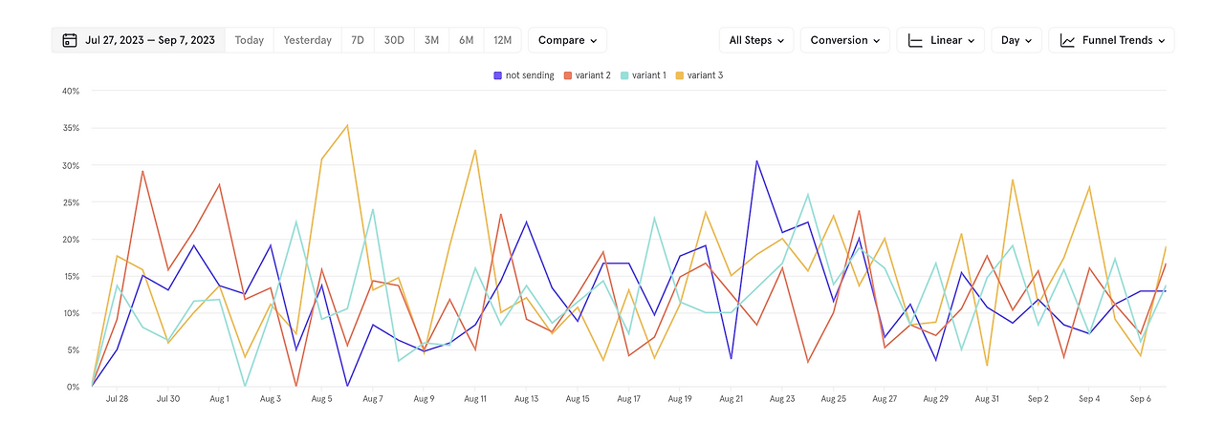The width and height of the screenshot is (1224, 423).
Task: Expand the Funnel Trends chevron
Action: click(x=1161, y=41)
